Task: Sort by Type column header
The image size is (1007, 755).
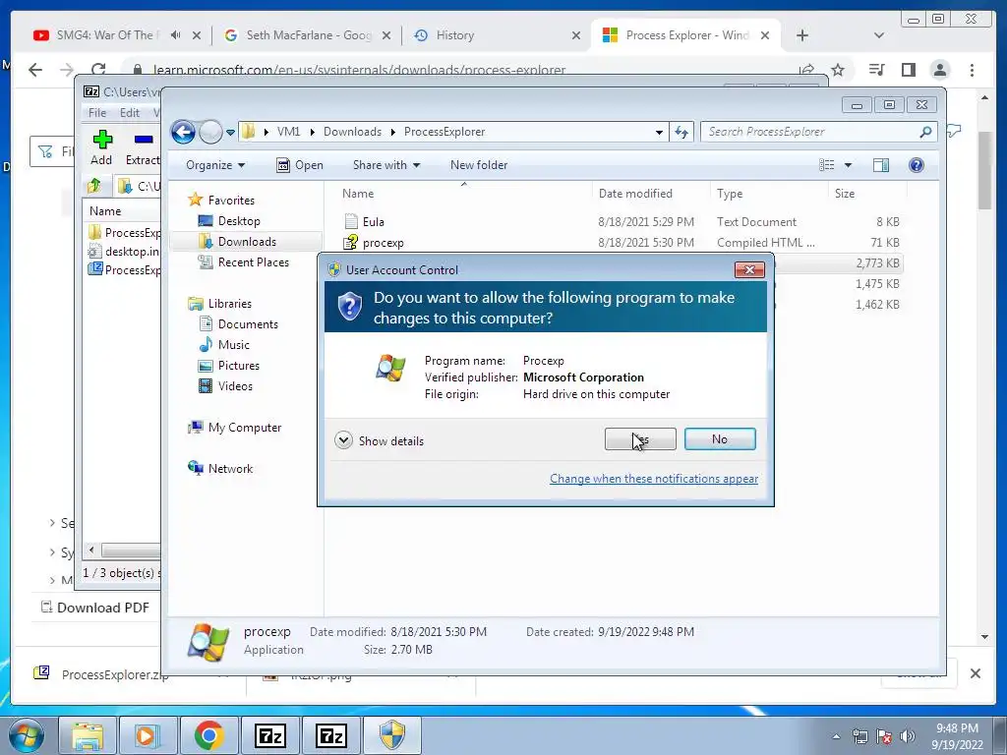Action: point(769,194)
